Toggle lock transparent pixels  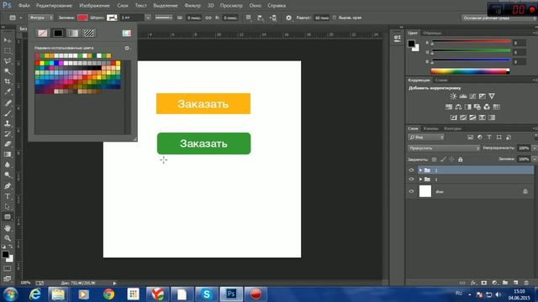click(x=434, y=159)
